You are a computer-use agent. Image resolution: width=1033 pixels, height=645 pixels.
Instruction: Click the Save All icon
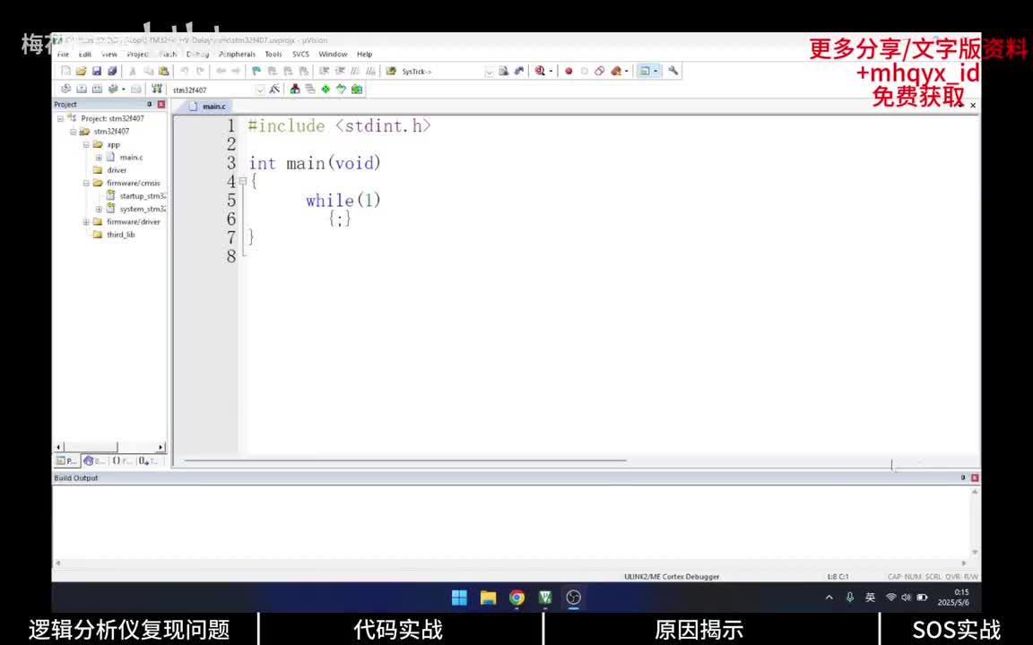click(112, 71)
